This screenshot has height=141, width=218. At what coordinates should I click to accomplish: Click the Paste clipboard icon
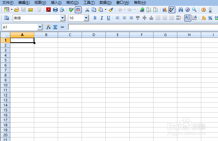click(101, 10)
